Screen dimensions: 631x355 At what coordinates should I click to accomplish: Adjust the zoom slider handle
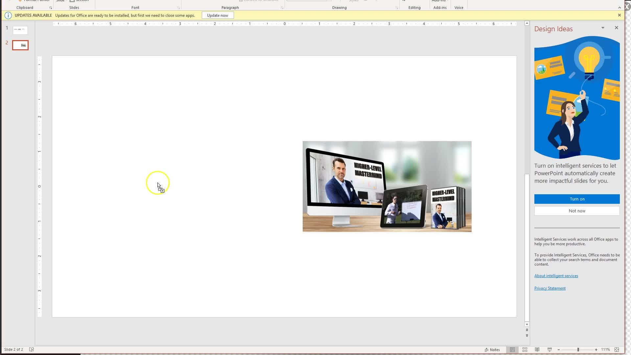tap(578, 350)
